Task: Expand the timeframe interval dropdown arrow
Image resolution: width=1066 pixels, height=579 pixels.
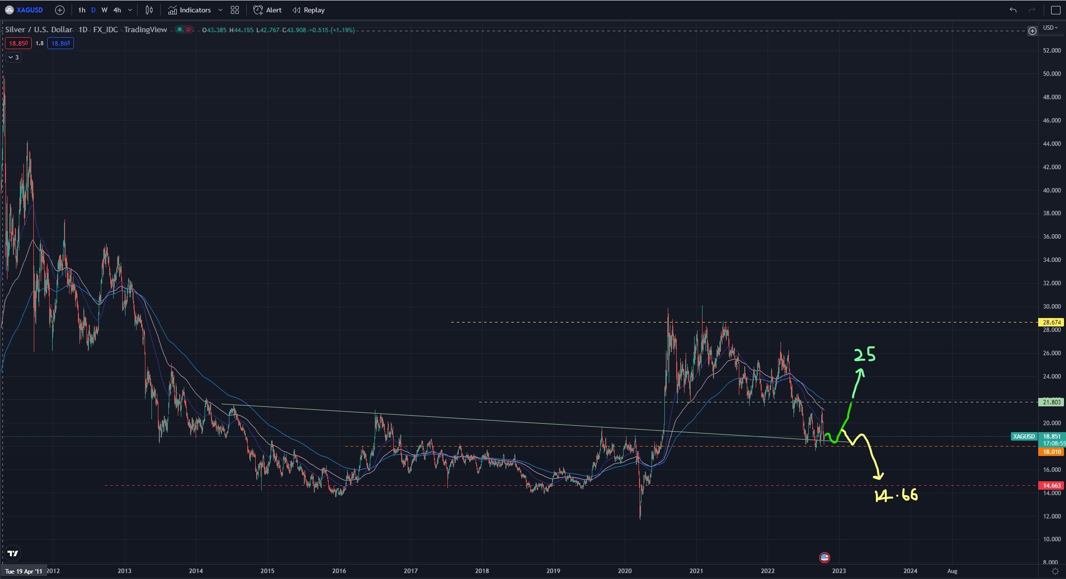Action: click(x=130, y=10)
